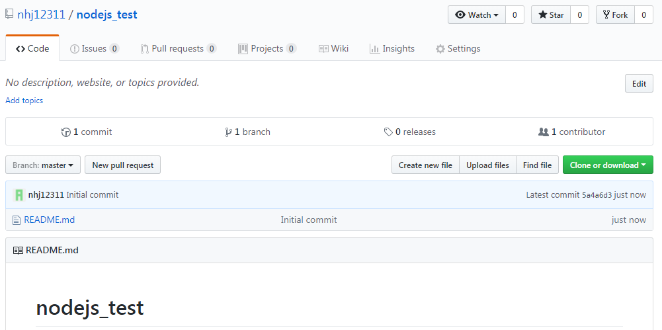Open the nodejs_test repository link
The height and width of the screenshot is (330, 662).
click(107, 15)
